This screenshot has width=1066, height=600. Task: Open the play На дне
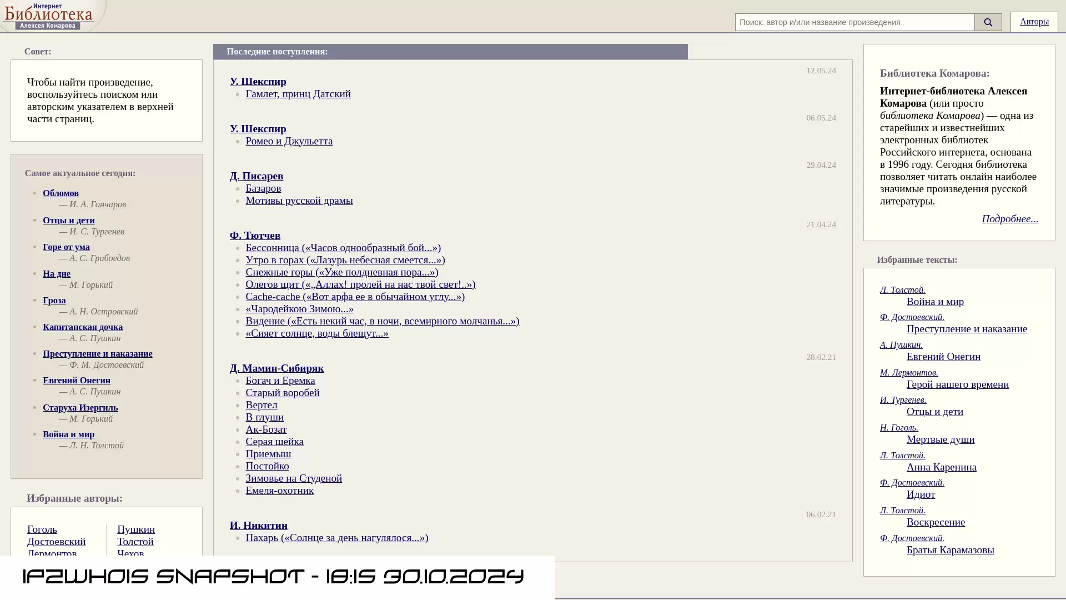[x=57, y=274]
